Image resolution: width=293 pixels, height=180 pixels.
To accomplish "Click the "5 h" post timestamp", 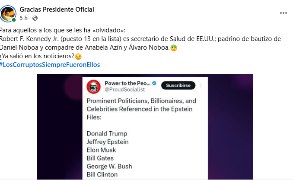I will pos(24,18).
